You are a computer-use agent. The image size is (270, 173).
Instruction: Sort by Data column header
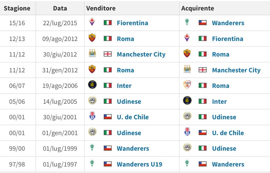(60, 8)
